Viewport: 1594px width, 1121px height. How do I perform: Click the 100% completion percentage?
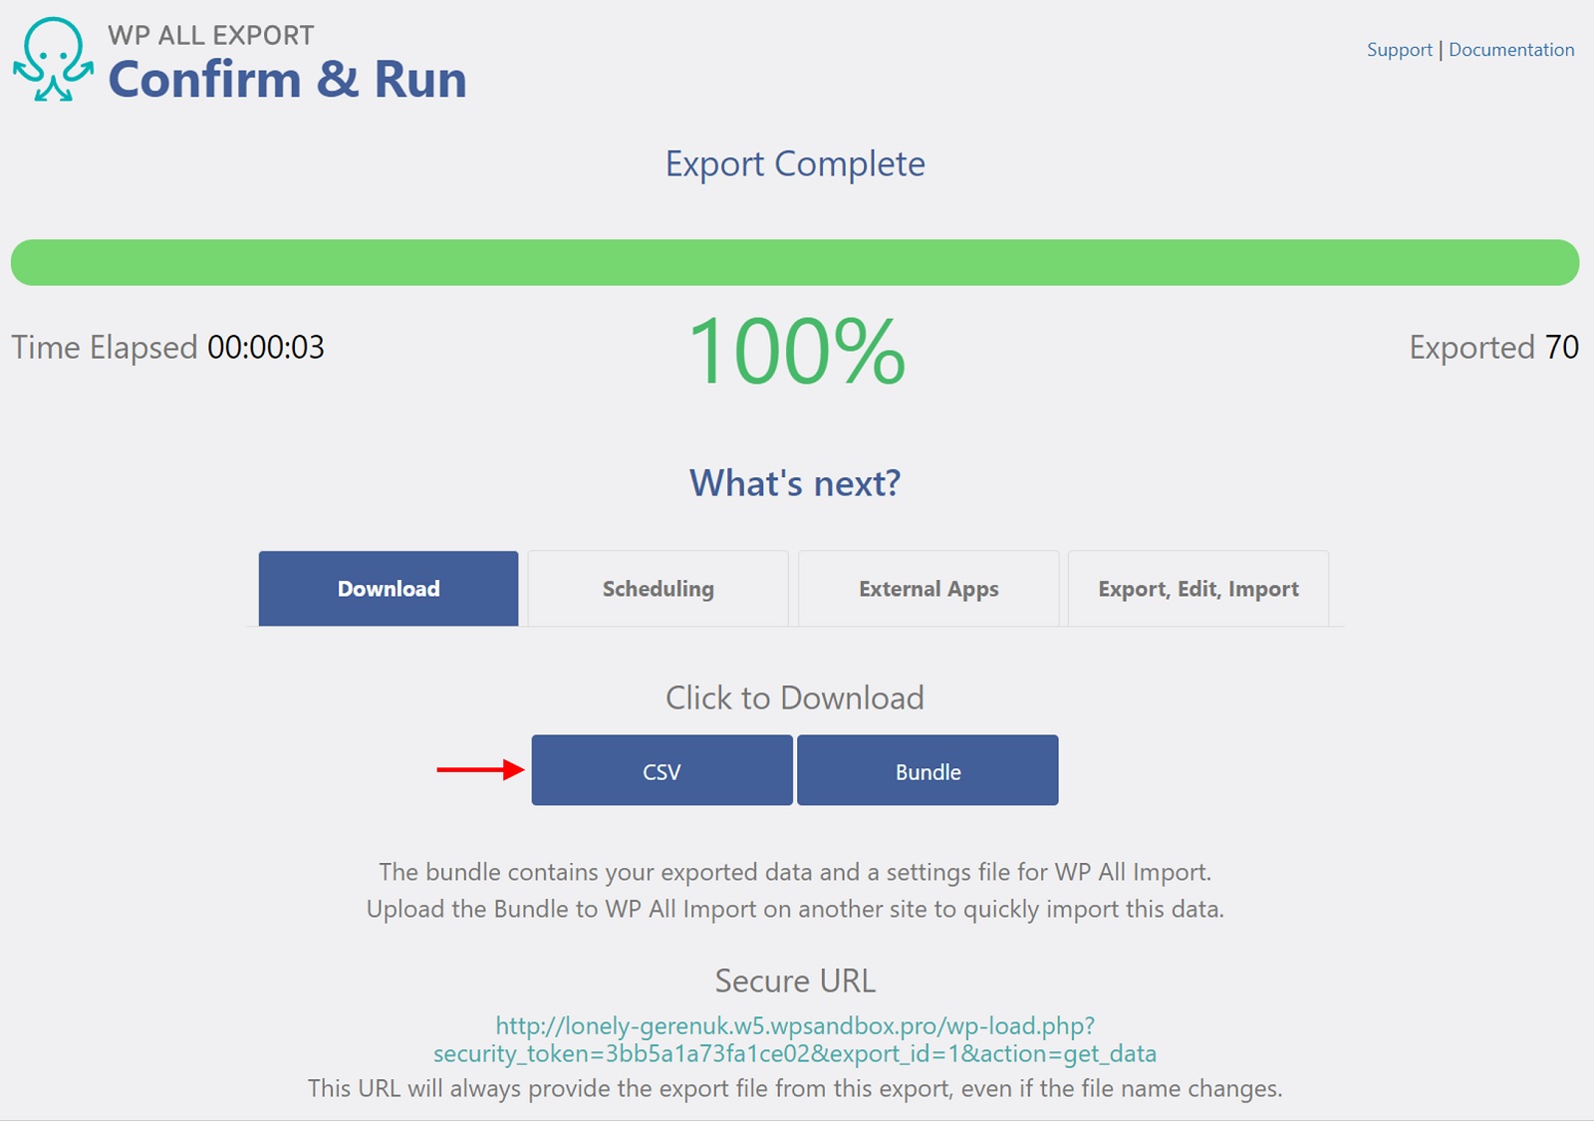tap(796, 351)
